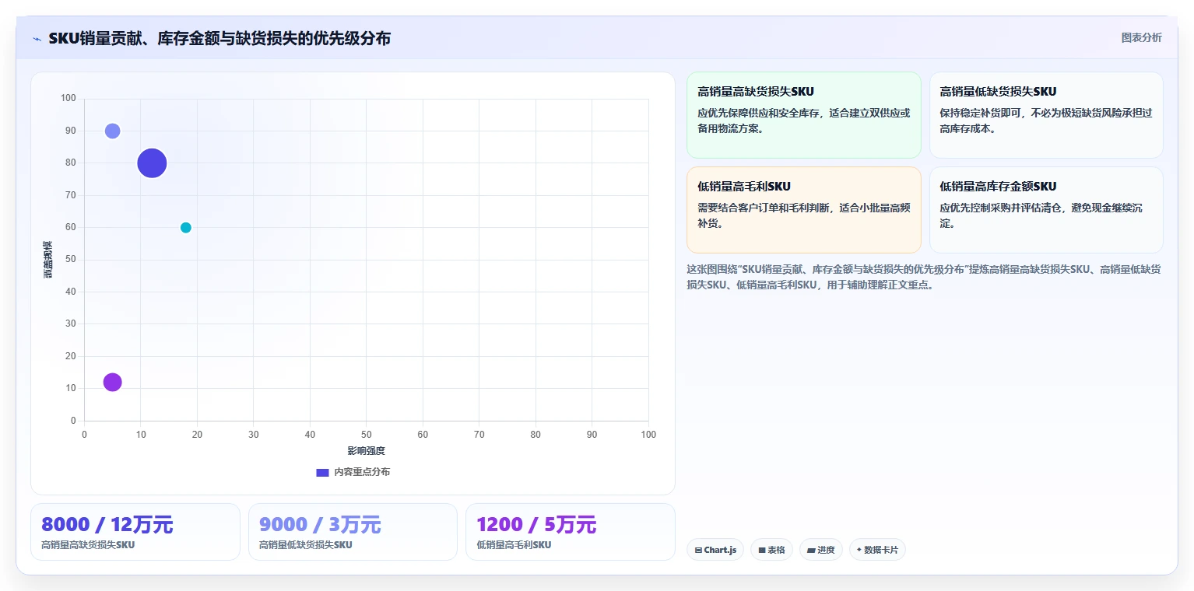The height and width of the screenshot is (591, 1194).
Task: Click the 低销量高毛利SKU label under 1200
Action: coord(514,545)
